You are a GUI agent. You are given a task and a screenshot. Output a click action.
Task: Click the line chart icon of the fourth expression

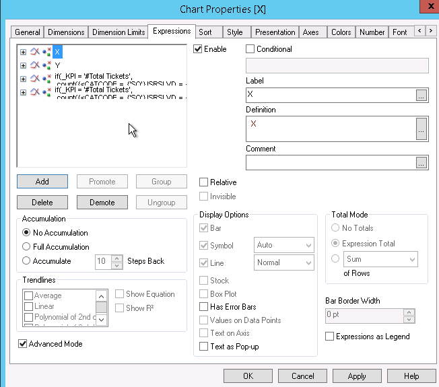click(x=35, y=92)
